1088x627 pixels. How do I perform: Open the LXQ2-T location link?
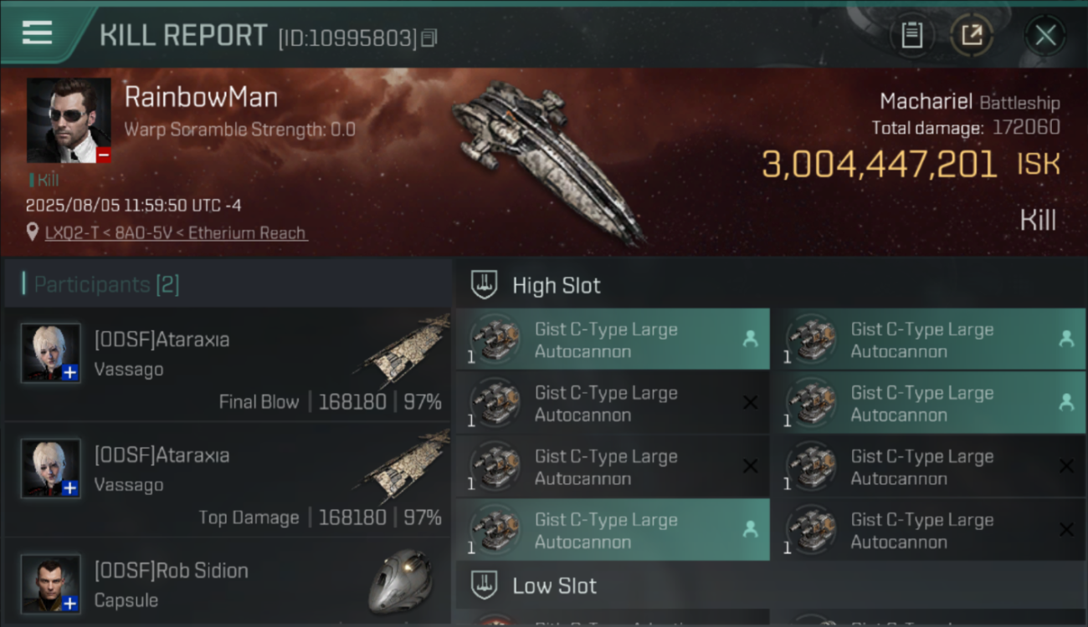pos(176,233)
